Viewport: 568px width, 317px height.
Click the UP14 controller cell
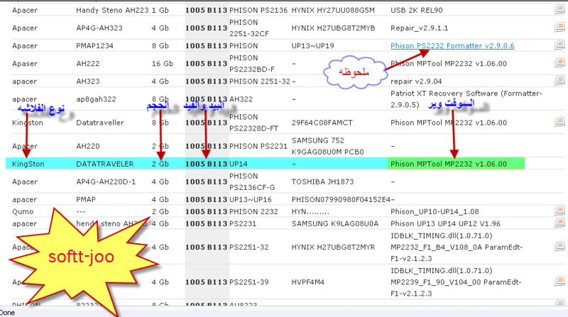(x=239, y=164)
